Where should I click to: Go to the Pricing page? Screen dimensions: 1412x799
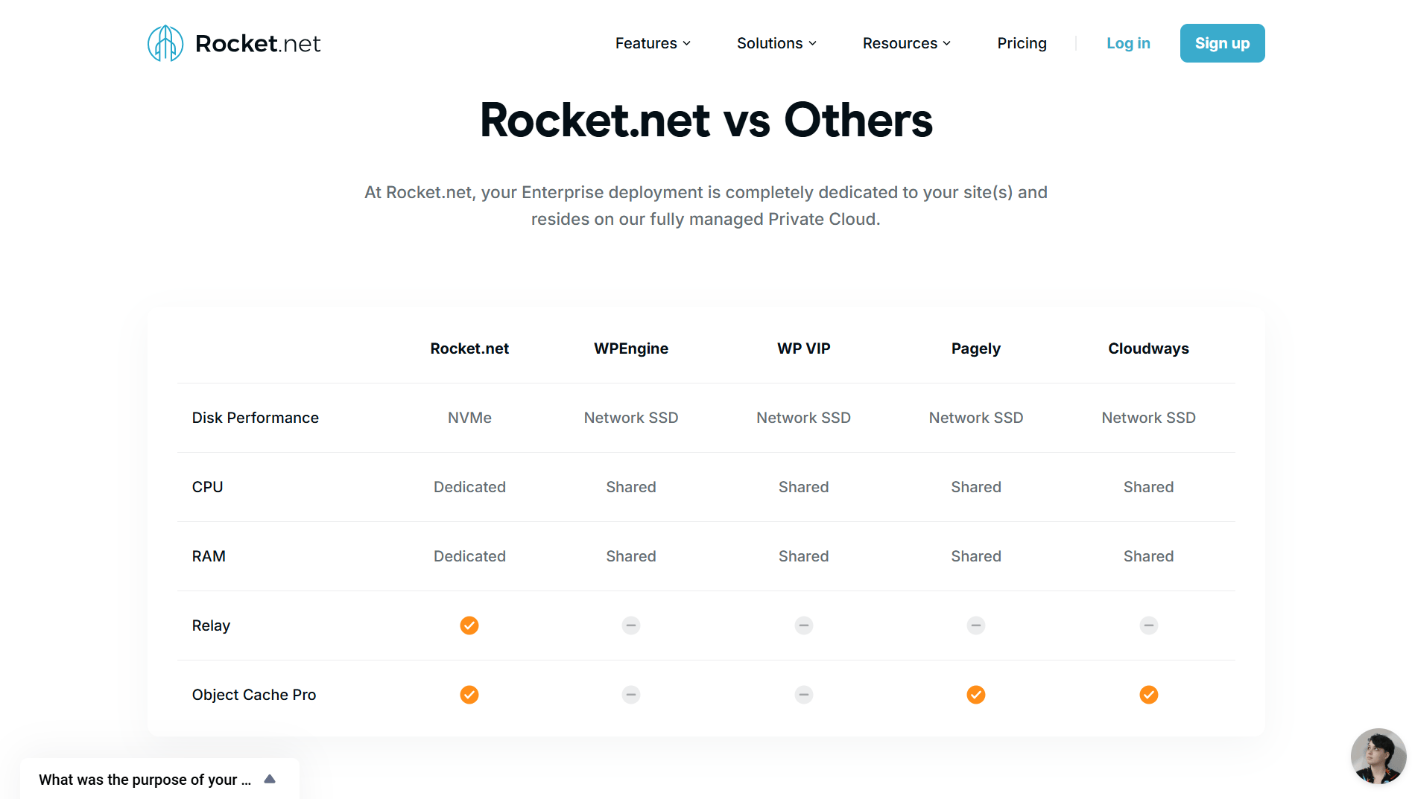tap(1022, 43)
